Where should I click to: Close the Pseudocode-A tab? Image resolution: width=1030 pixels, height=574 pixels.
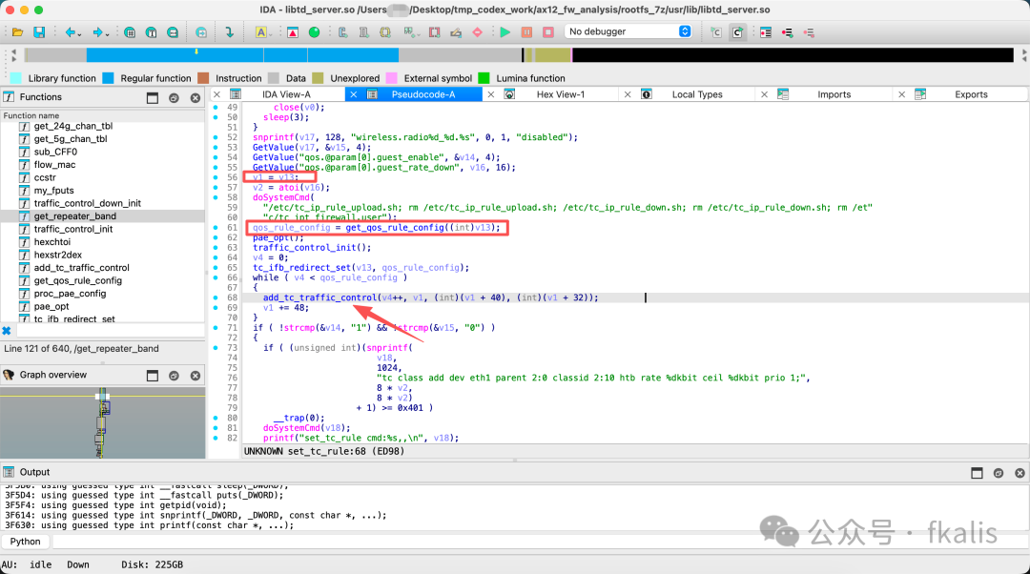click(x=354, y=94)
